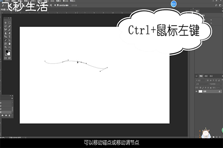Toggle lock all icon in layers lock row

point(211,88)
